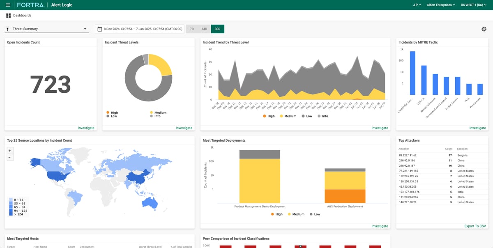Open the US-WEST-1 region selector
Viewport: 493px width, 248px height.
pos(474,5)
